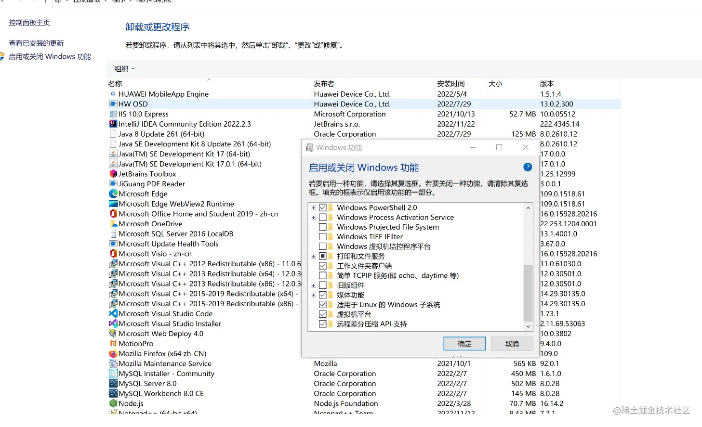Open 查看已安装的更新 link
The width and height of the screenshot is (702, 427).
36,43
